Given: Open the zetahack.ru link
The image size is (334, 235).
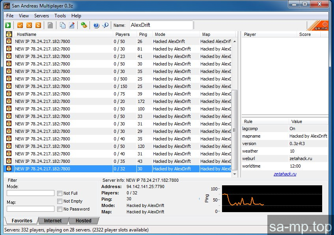Looking at the screenshot, I should [x=285, y=174].
